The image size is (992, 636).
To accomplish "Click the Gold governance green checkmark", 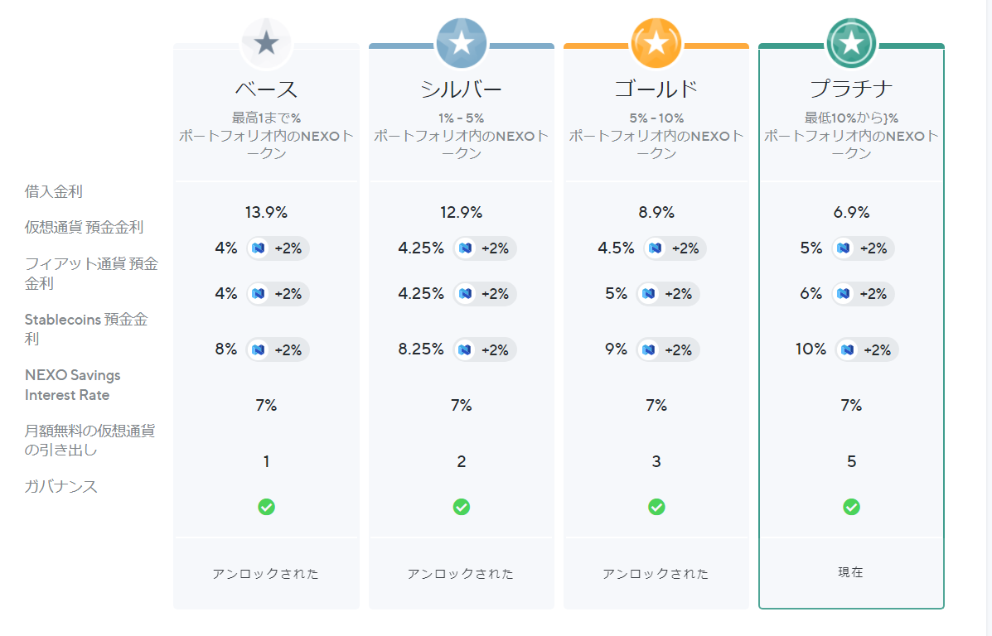I will pyautogui.click(x=656, y=507).
